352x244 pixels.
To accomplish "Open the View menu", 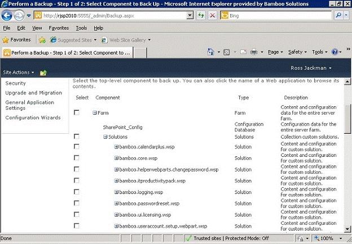I will click(37, 28).
